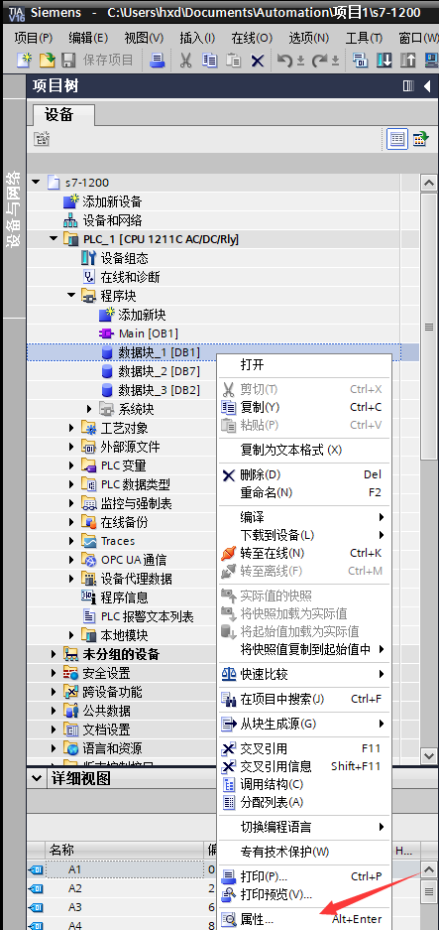
Task: Choose 重命名(N) in context menu
Action: coord(304,492)
